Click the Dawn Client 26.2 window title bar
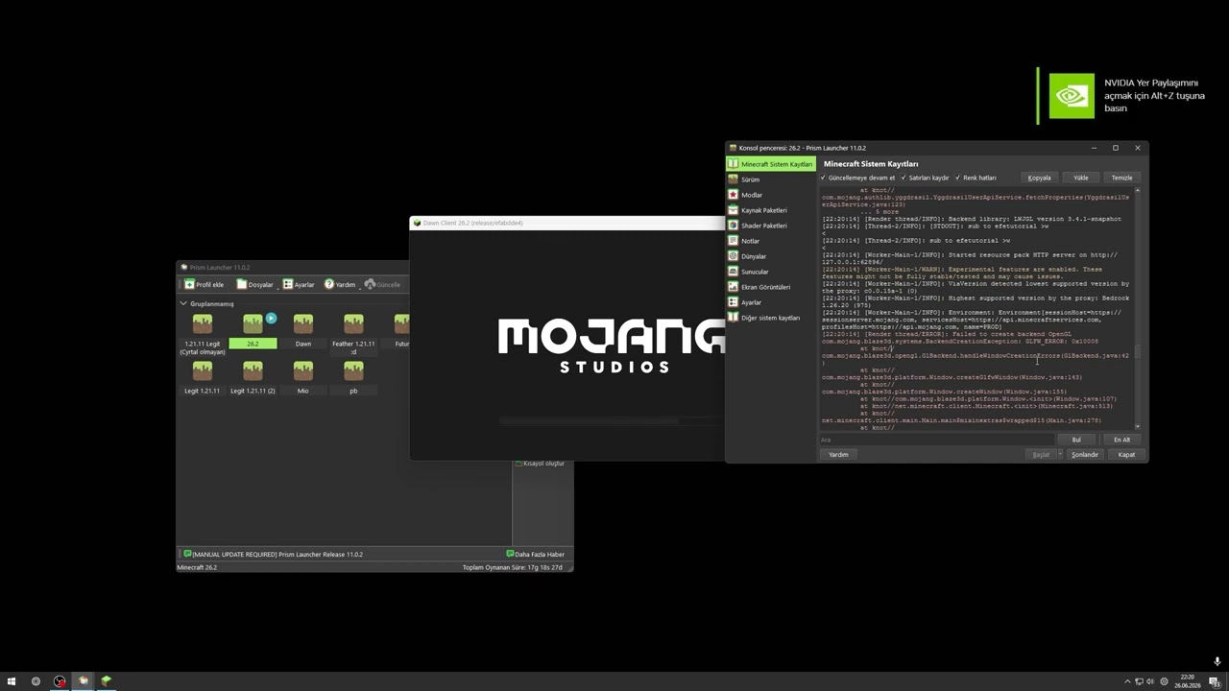This screenshot has height=691, width=1229. (567, 223)
